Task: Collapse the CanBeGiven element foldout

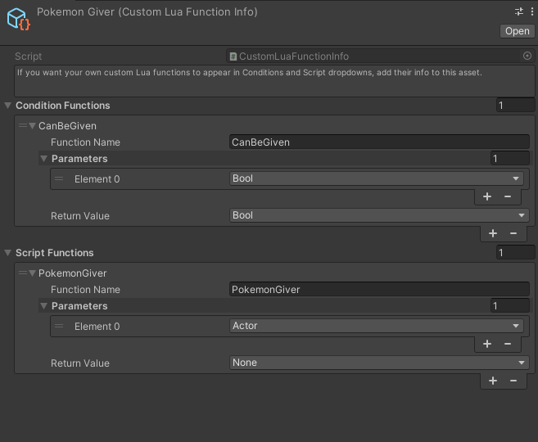Action: click(x=32, y=126)
